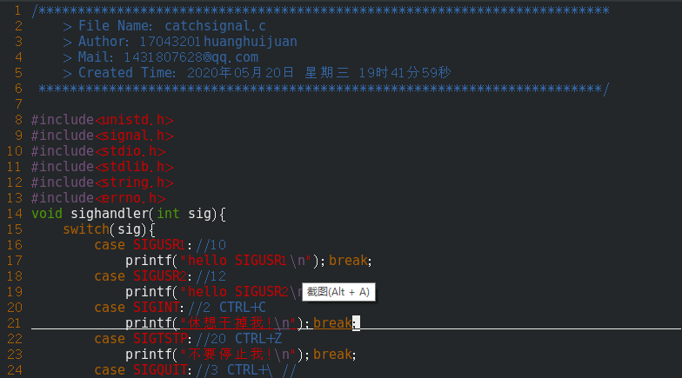Click SIGQUIT case label on line 24

pyautogui.click(x=160, y=370)
